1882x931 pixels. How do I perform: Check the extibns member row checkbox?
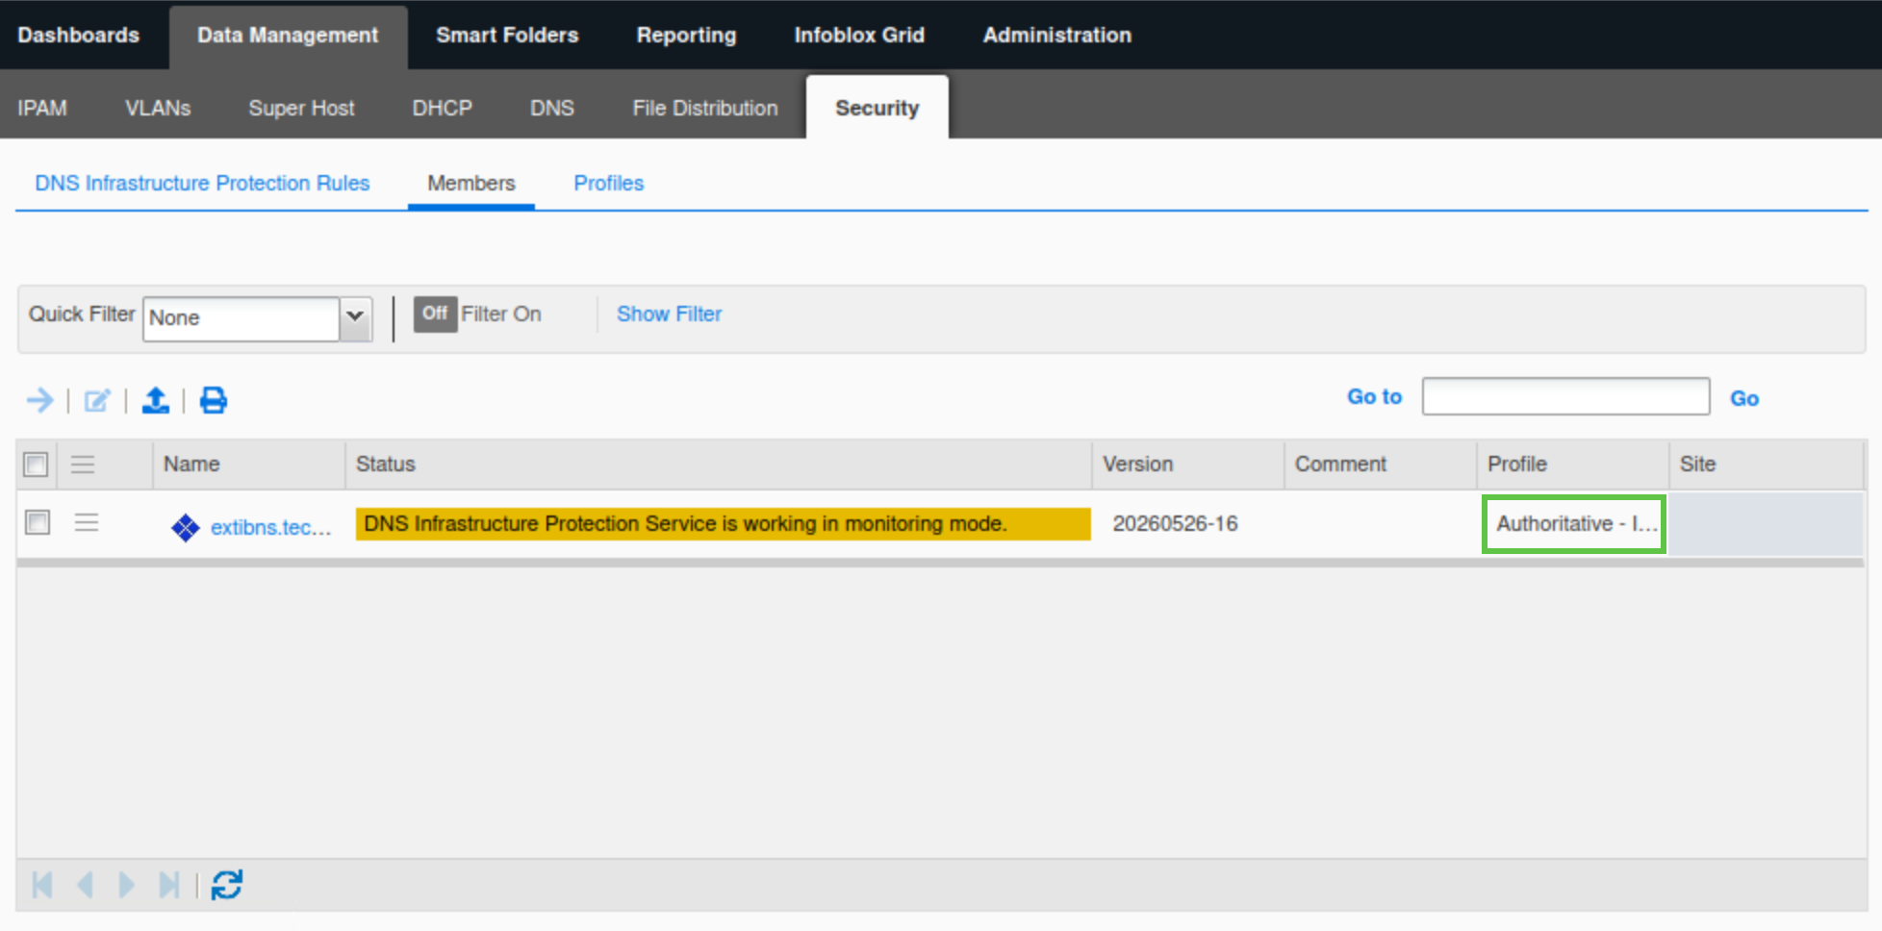click(x=38, y=522)
